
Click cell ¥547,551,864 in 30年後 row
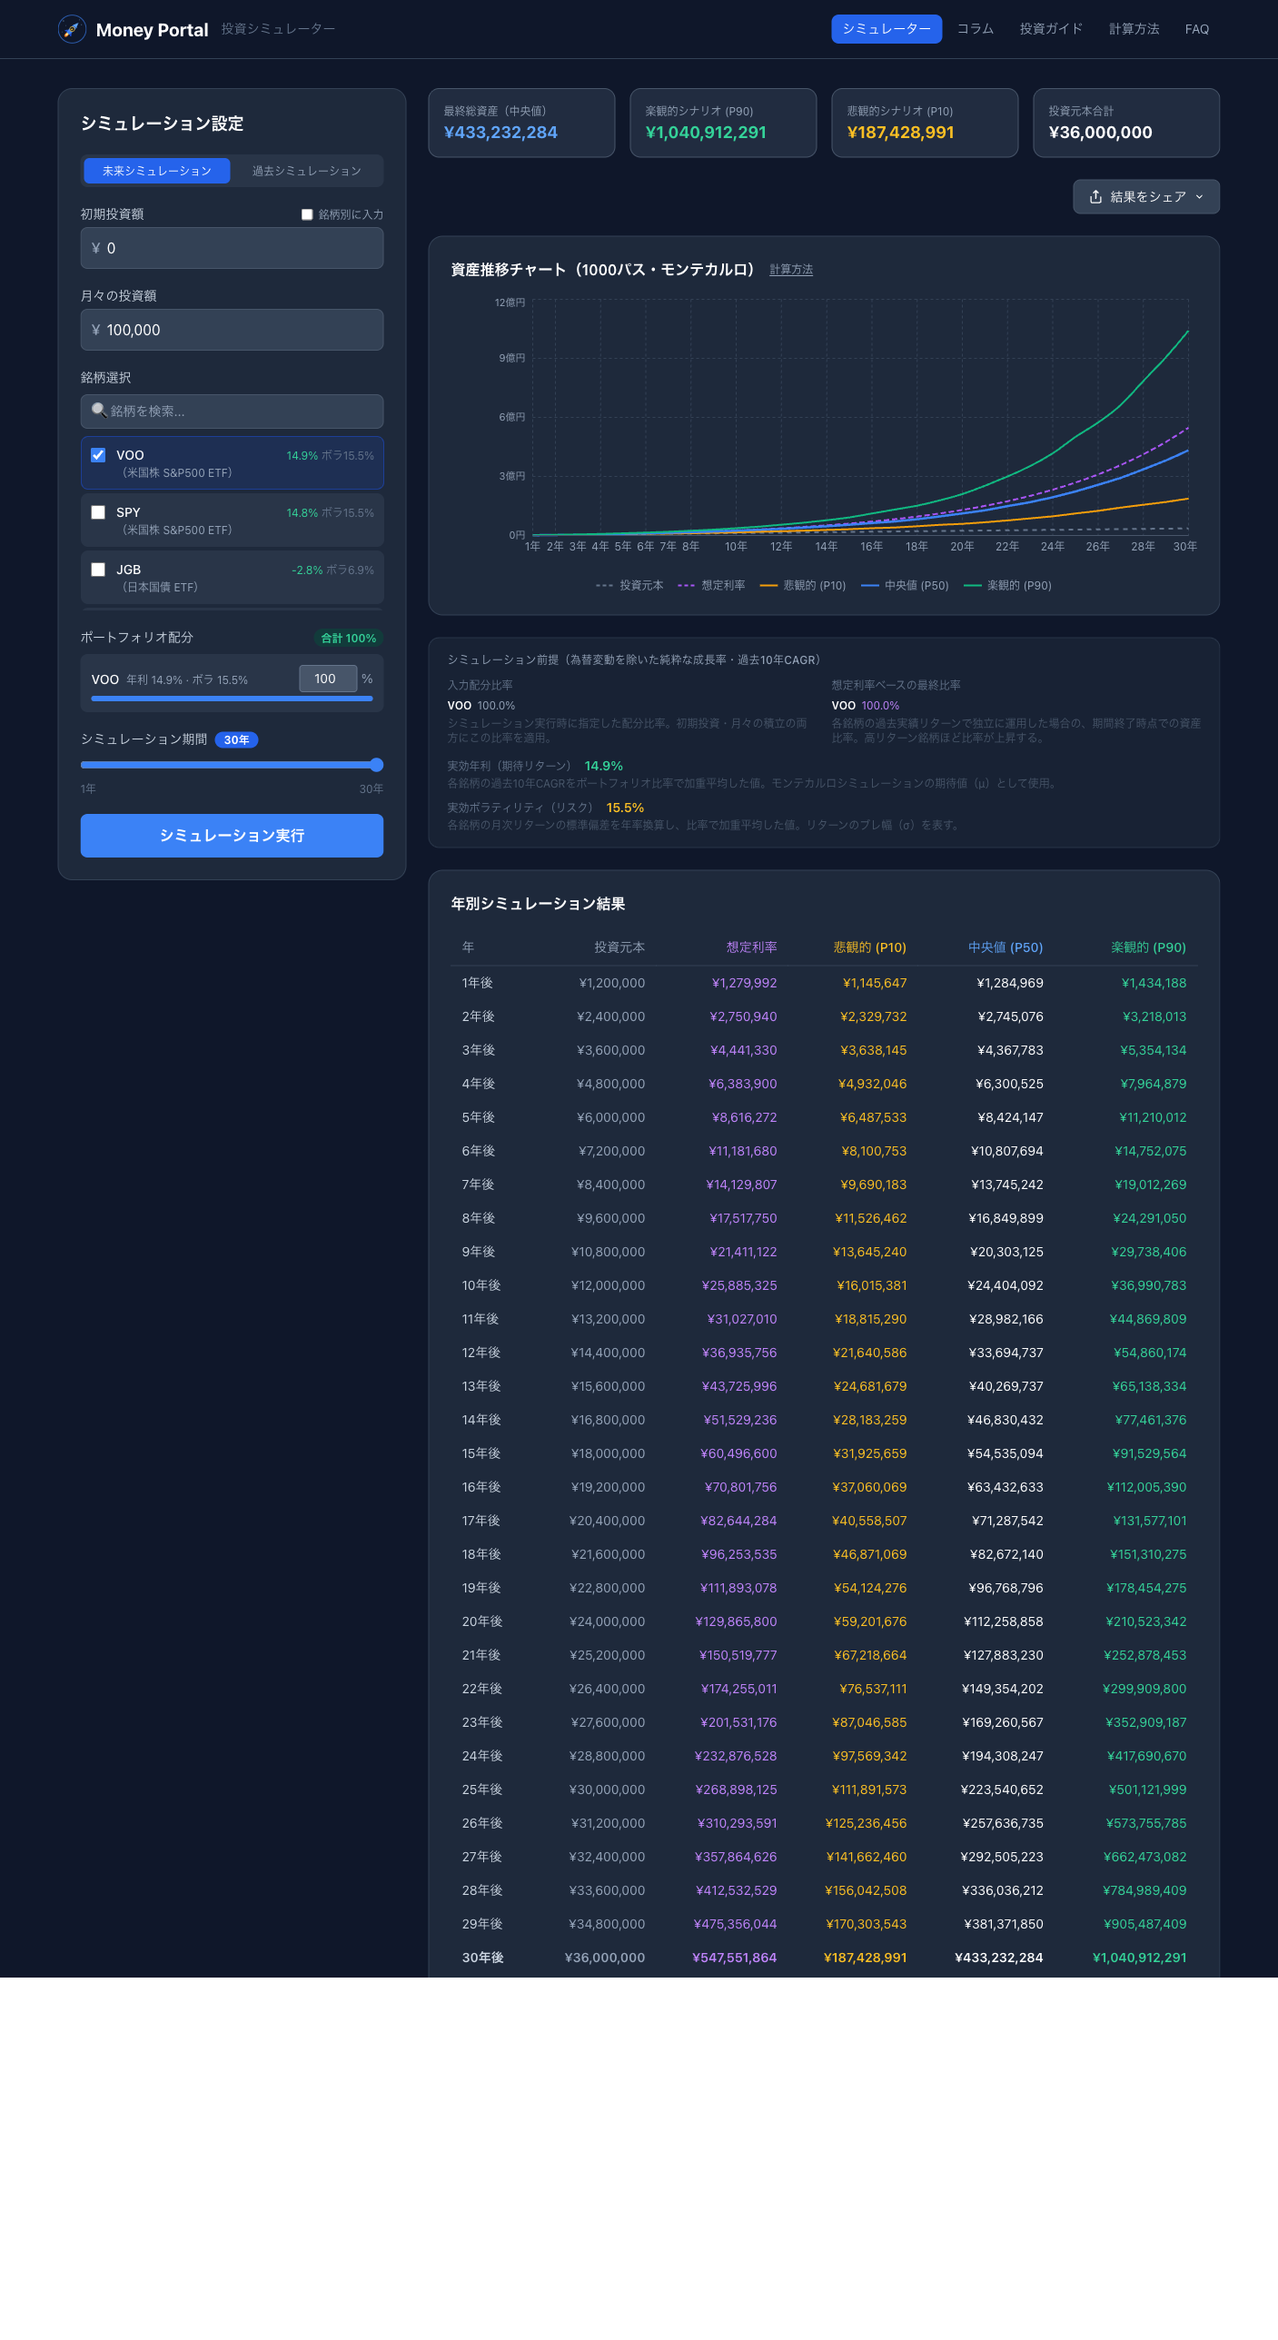(x=734, y=1958)
